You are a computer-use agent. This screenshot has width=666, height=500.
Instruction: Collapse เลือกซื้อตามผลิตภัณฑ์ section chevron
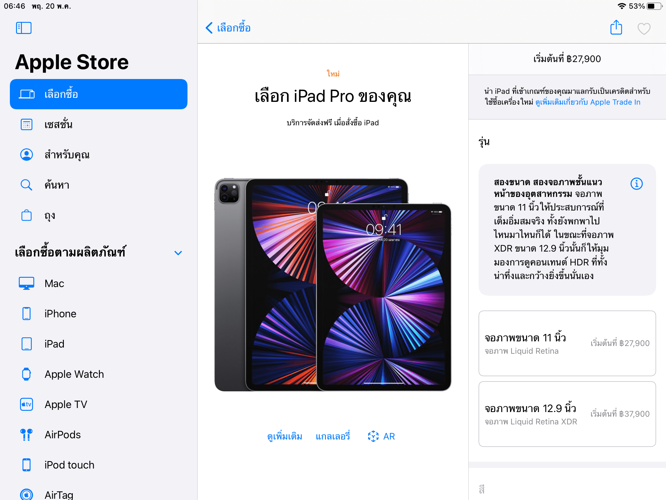[x=178, y=253]
